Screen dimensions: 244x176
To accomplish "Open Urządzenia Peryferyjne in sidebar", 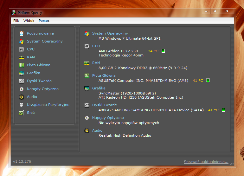I will click(x=48, y=105).
